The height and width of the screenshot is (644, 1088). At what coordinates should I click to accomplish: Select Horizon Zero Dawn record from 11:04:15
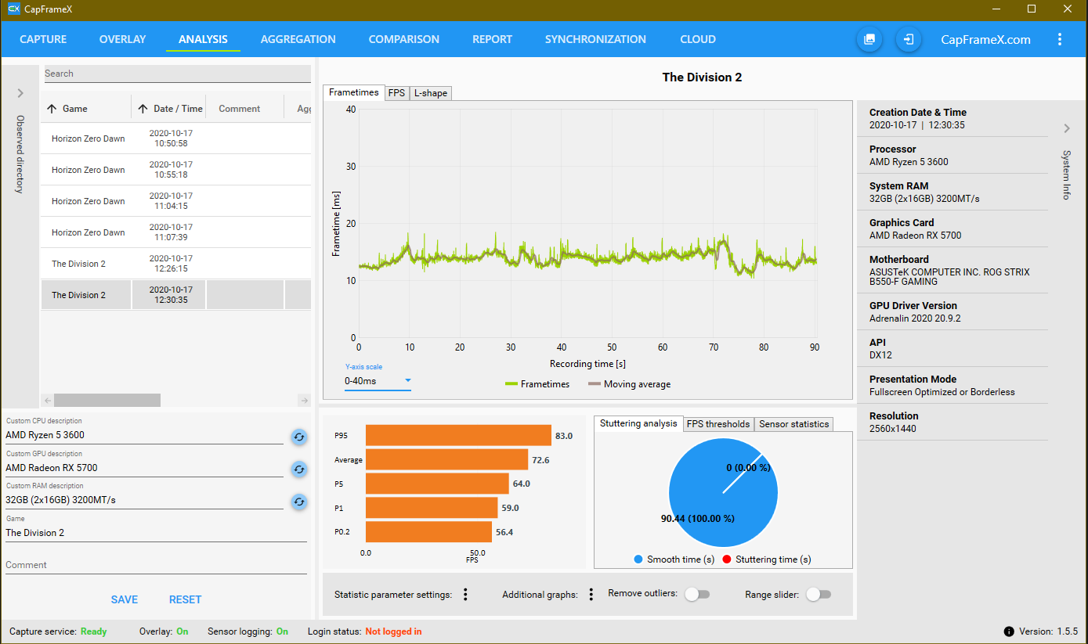[x=175, y=201]
